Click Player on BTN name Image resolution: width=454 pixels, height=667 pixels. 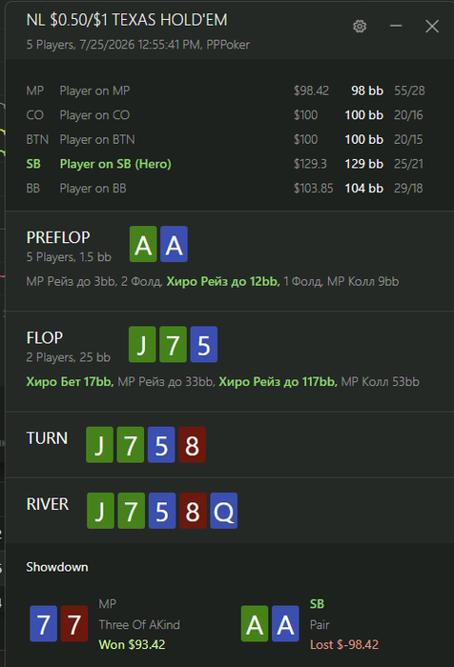[97, 139]
